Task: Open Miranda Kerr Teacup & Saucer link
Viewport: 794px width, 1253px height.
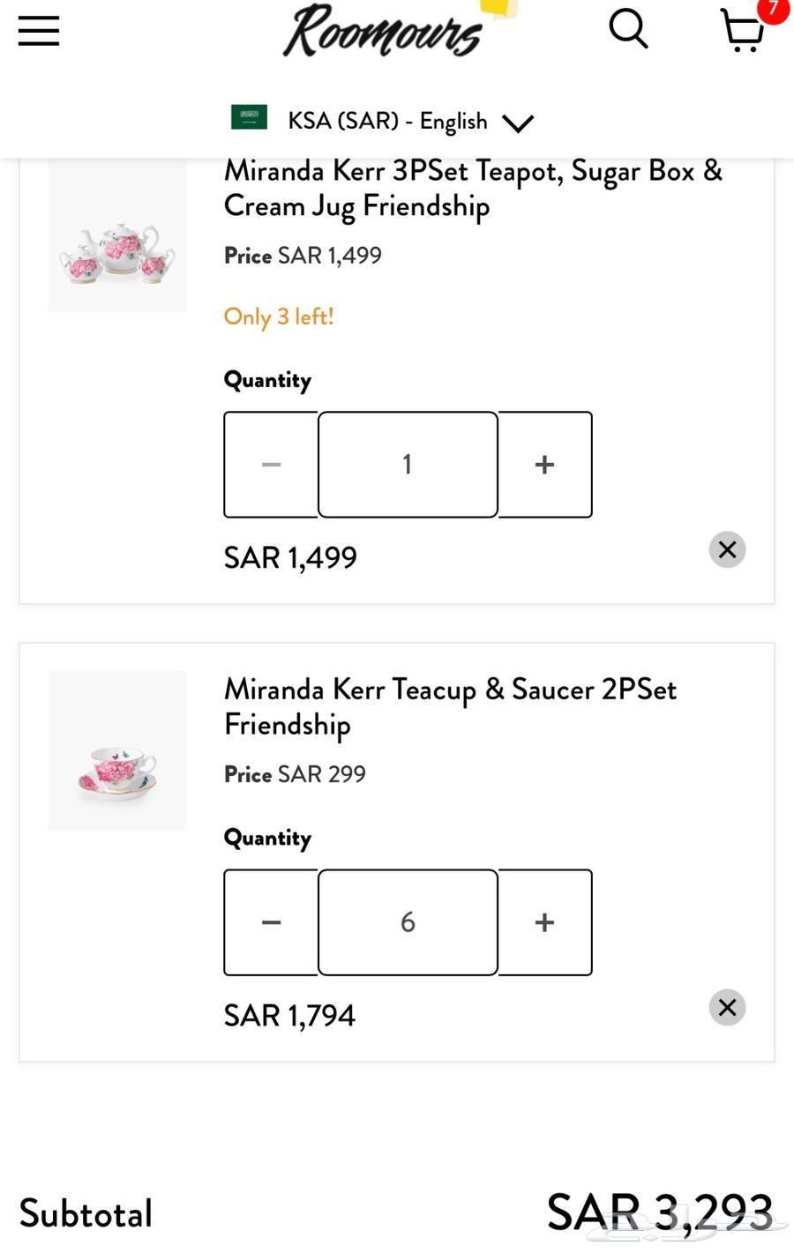Action: pos(450,706)
